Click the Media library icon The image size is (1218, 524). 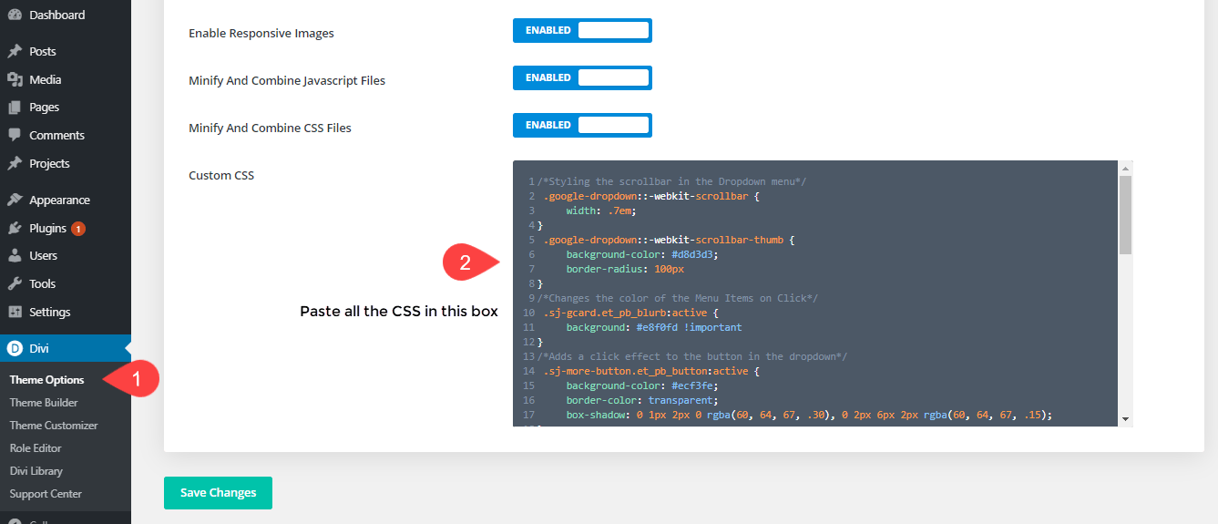(15, 79)
